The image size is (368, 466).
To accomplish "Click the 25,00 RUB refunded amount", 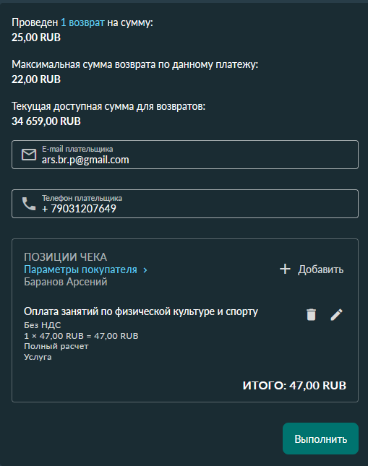I will click(x=36, y=38).
